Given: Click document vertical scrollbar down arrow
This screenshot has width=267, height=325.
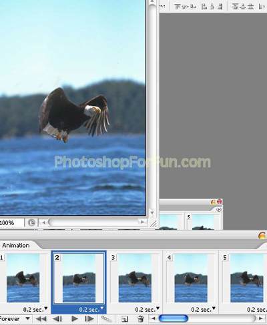Looking at the screenshot, I should 152,213.
